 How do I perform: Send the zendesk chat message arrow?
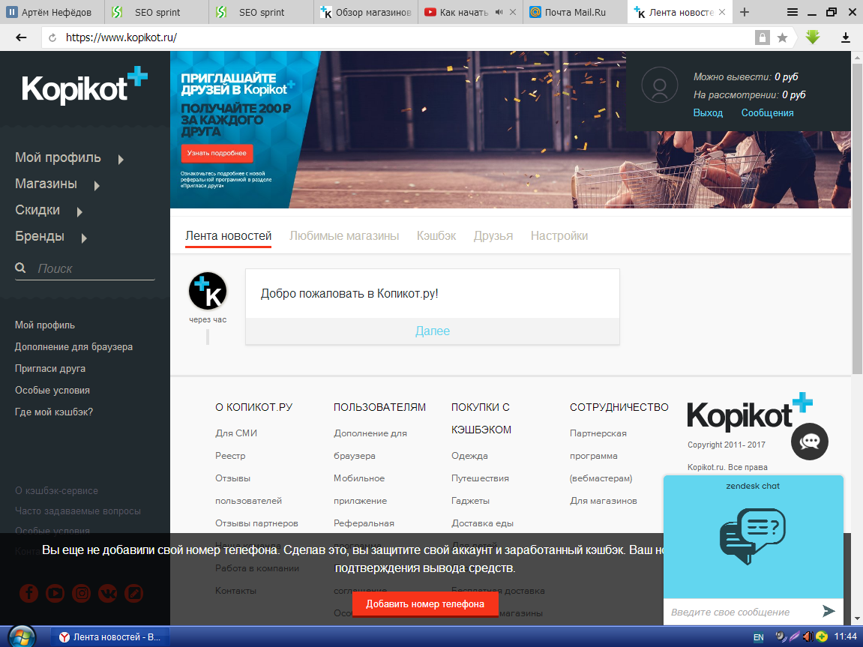pos(829,611)
